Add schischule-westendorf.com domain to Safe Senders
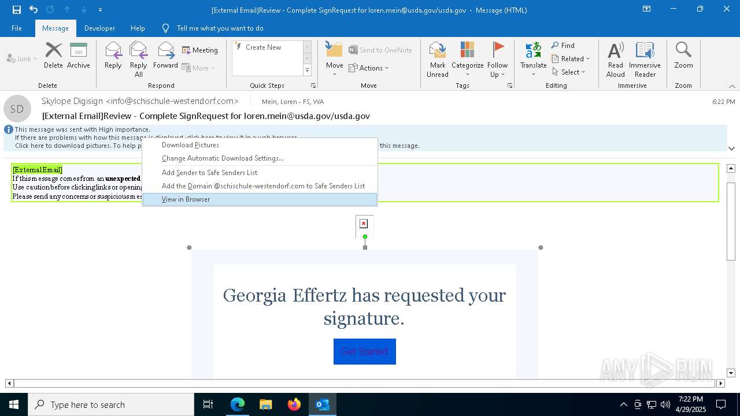Screen dimensions: 740x416 260,186
